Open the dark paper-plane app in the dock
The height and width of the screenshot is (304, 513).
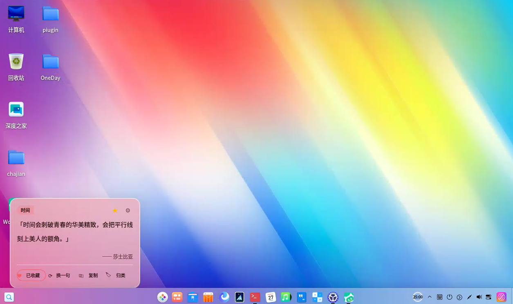(x=240, y=297)
